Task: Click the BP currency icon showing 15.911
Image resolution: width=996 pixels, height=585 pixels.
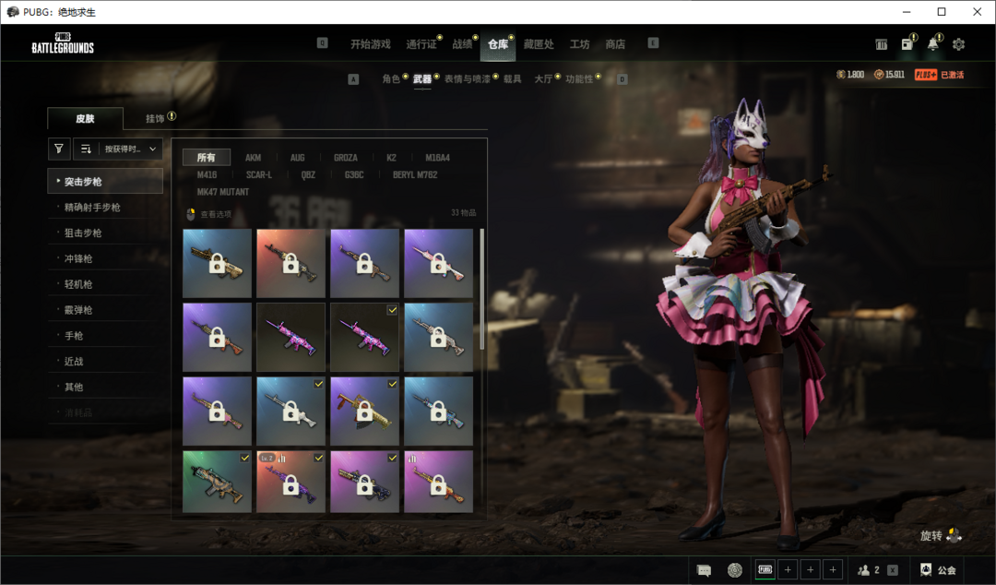Action: coord(879,75)
